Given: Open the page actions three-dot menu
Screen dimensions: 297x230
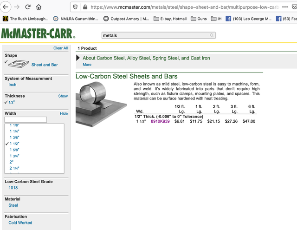Looking at the screenshot, I should tap(285, 7).
